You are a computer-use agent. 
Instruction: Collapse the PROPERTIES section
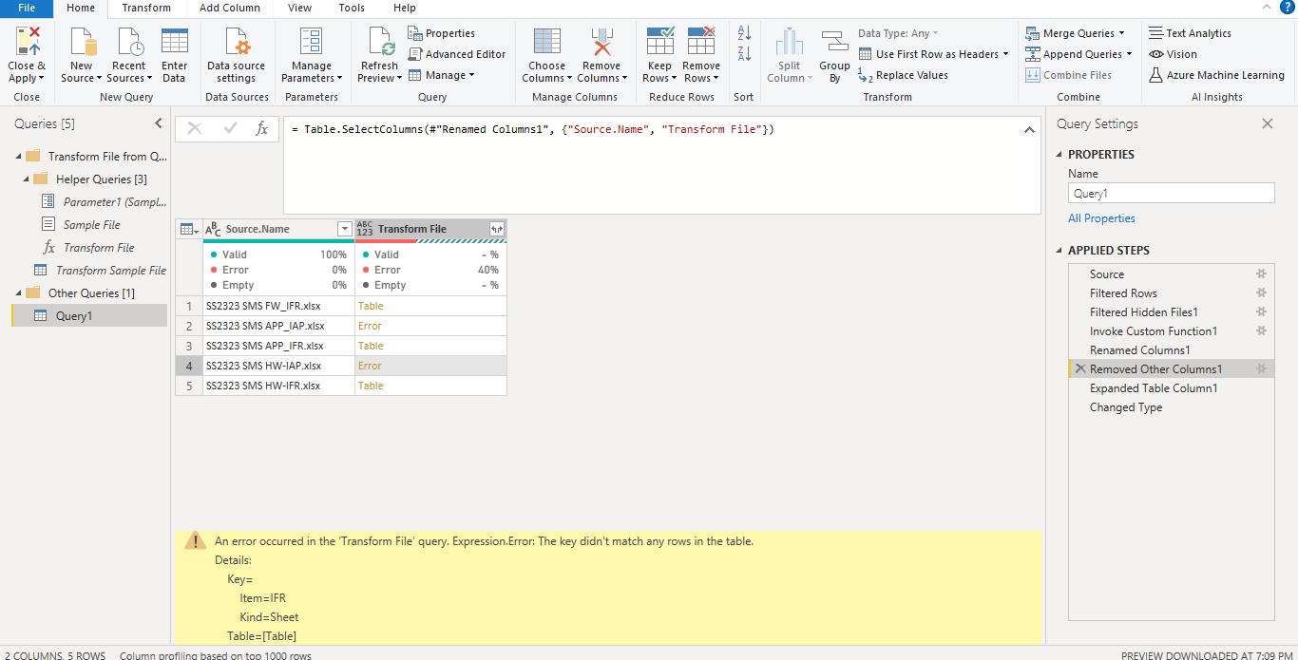(1060, 154)
